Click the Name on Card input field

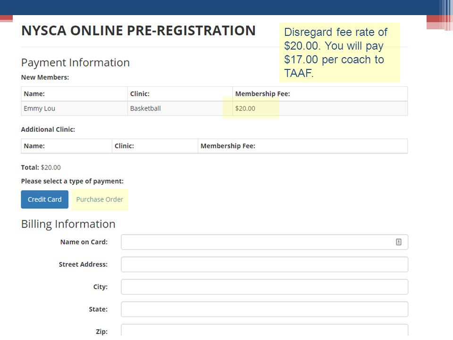264,242
